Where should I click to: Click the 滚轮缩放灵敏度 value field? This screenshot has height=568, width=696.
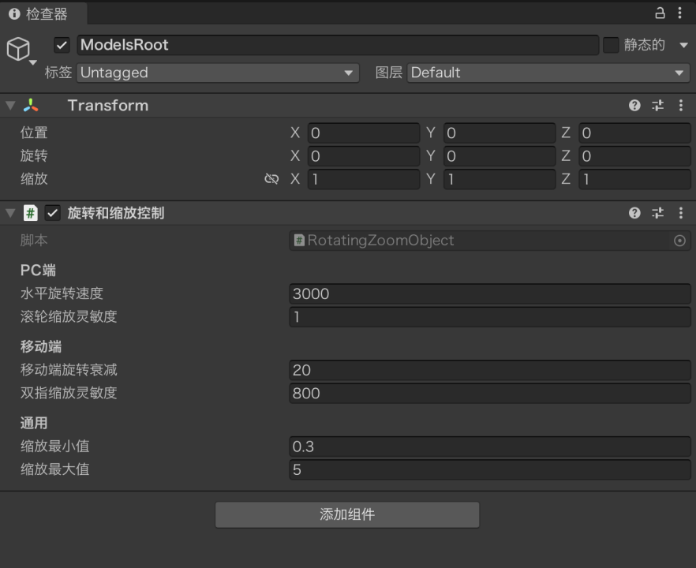click(x=490, y=317)
